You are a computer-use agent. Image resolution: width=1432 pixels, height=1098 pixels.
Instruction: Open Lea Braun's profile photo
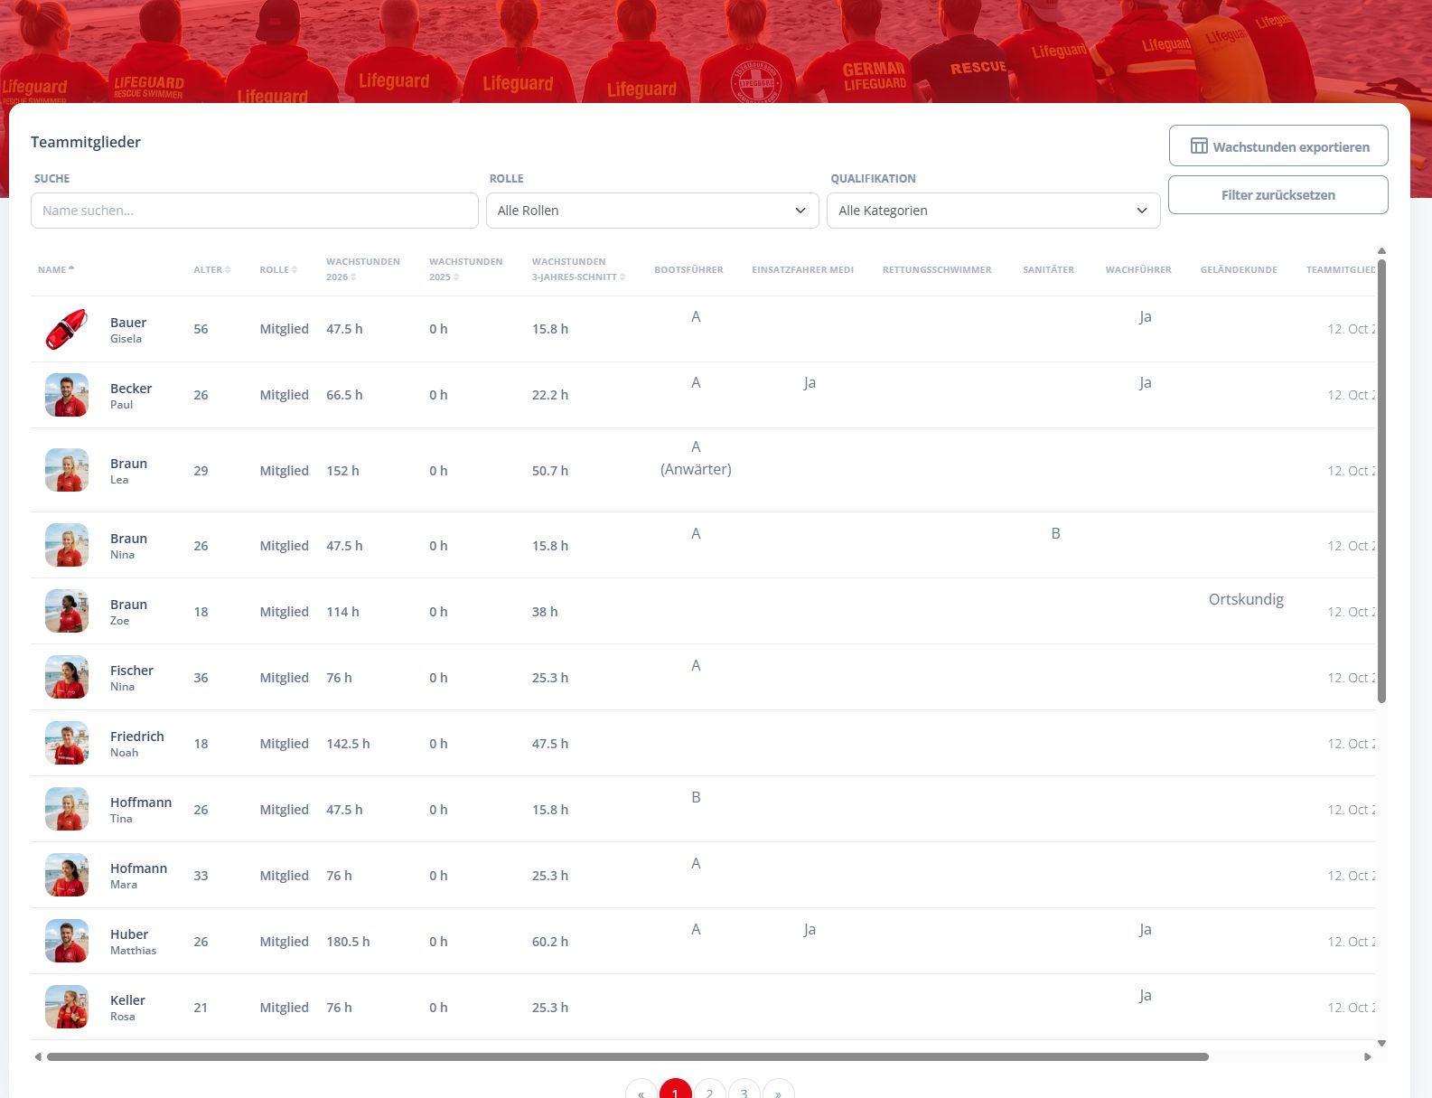click(x=67, y=470)
